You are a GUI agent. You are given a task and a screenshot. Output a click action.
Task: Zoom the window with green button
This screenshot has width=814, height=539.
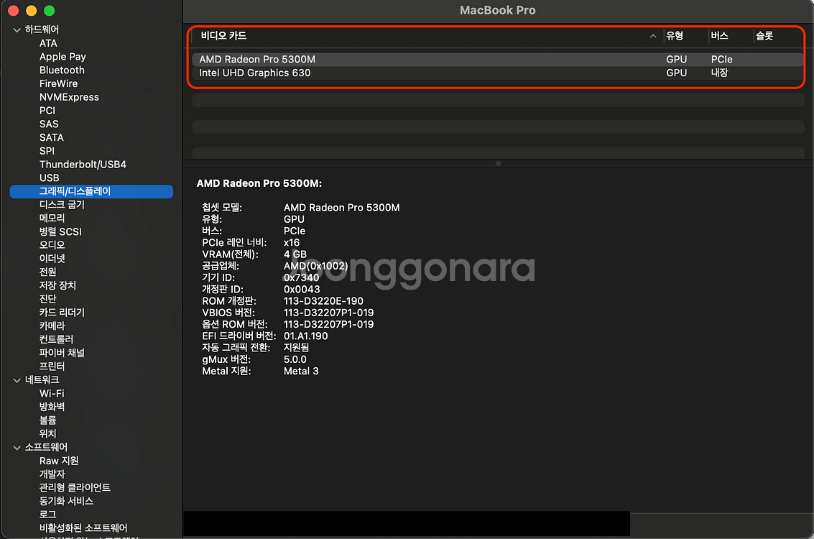[50, 10]
